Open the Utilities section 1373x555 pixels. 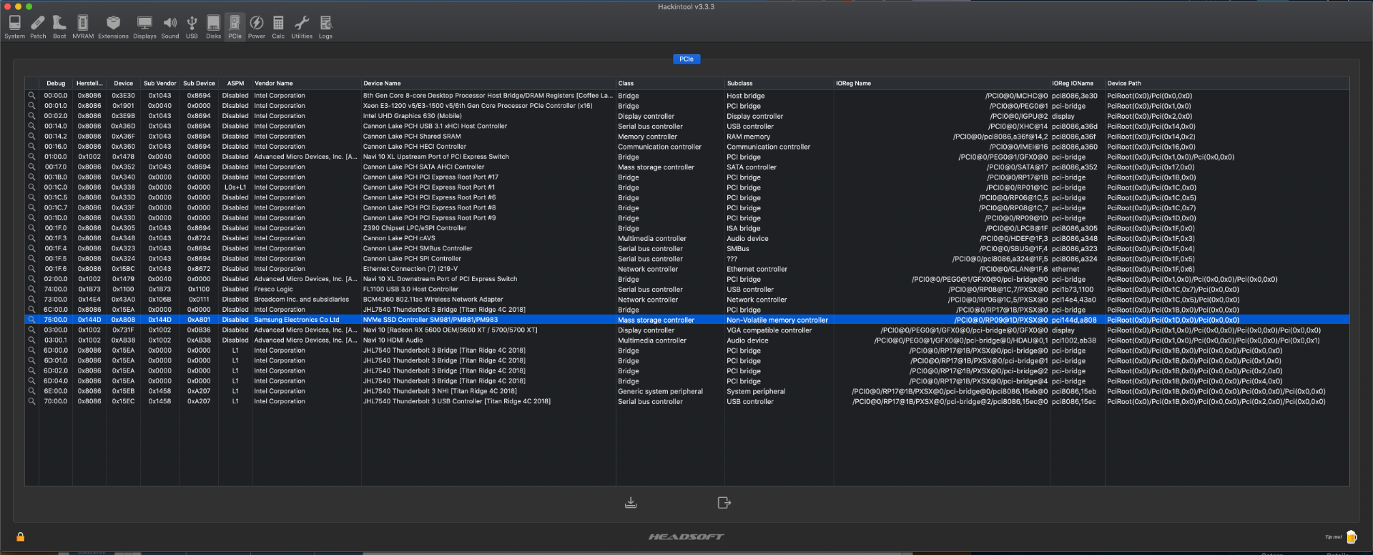click(x=302, y=26)
